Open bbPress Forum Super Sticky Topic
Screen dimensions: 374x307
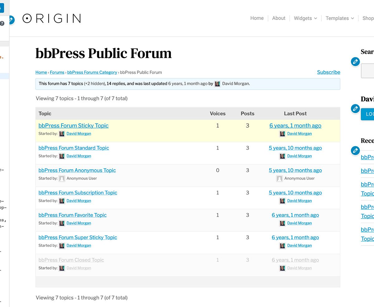(x=78, y=238)
